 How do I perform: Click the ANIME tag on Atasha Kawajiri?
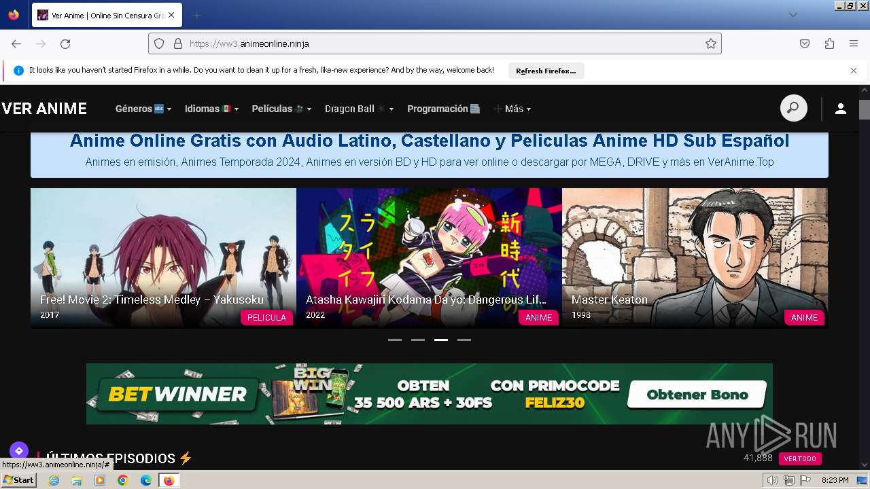(538, 317)
